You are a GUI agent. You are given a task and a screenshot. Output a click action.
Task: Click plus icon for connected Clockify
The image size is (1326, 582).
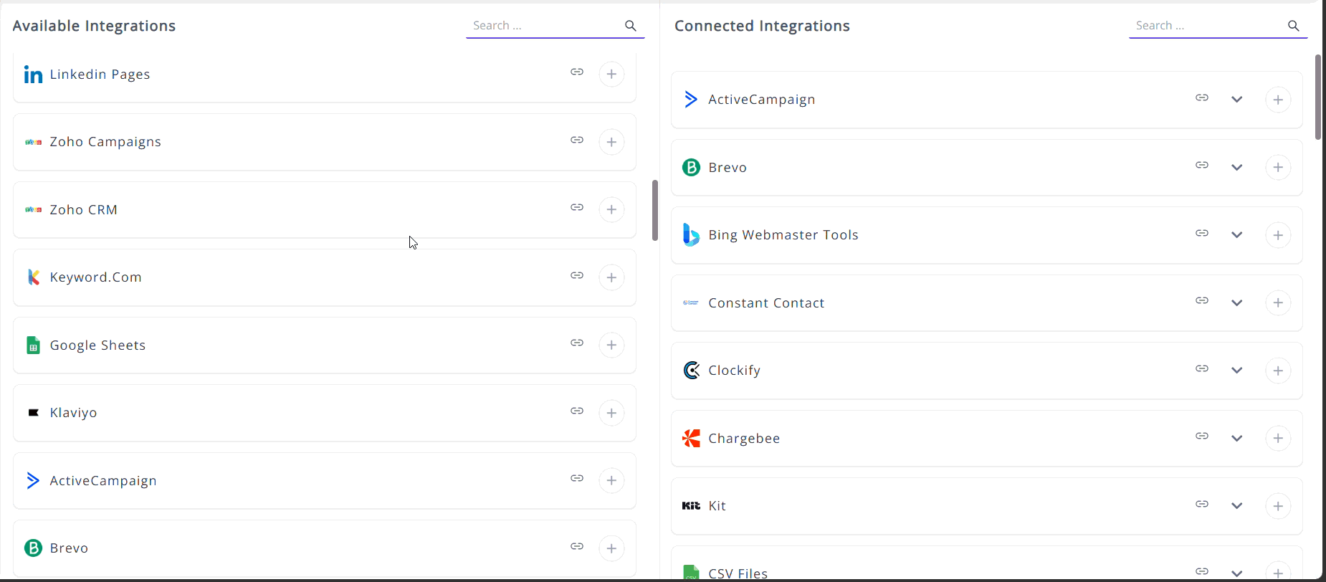pos(1278,371)
